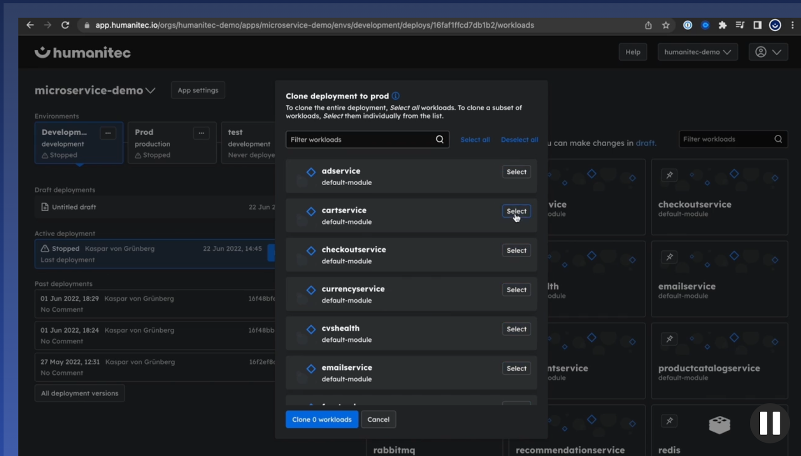Image resolution: width=801 pixels, height=456 pixels.
Task: Expand the user account menu
Action: coord(768,52)
